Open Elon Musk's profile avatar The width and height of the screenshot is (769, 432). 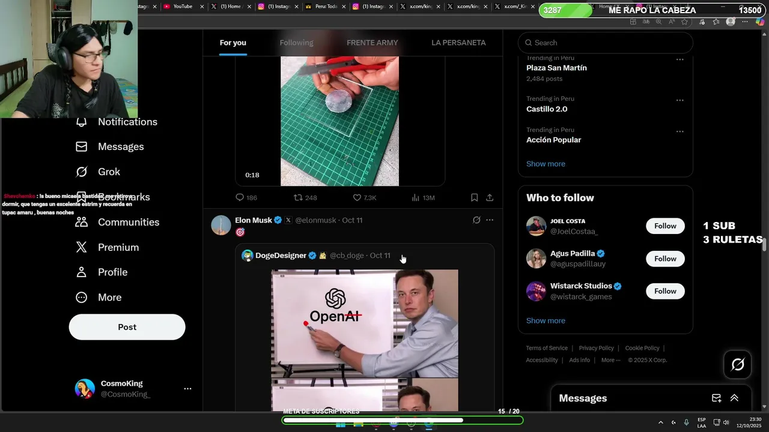click(x=221, y=225)
